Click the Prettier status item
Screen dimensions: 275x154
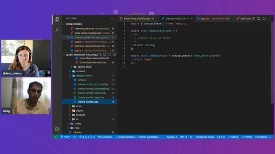(x=247, y=137)
